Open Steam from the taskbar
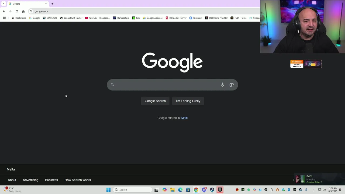Viewport: 345px width, 194px height. (212, 190)
